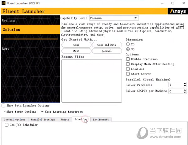Viewport: 188px width, 145px height.
Task: Collapse with Show Fewer Options
Action: point(20,112)
